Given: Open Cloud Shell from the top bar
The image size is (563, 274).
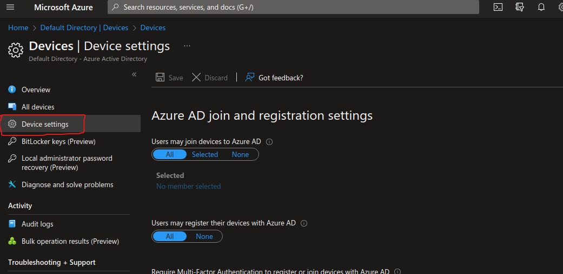Looking at the screenshot, I should click(x=498, y=7).
